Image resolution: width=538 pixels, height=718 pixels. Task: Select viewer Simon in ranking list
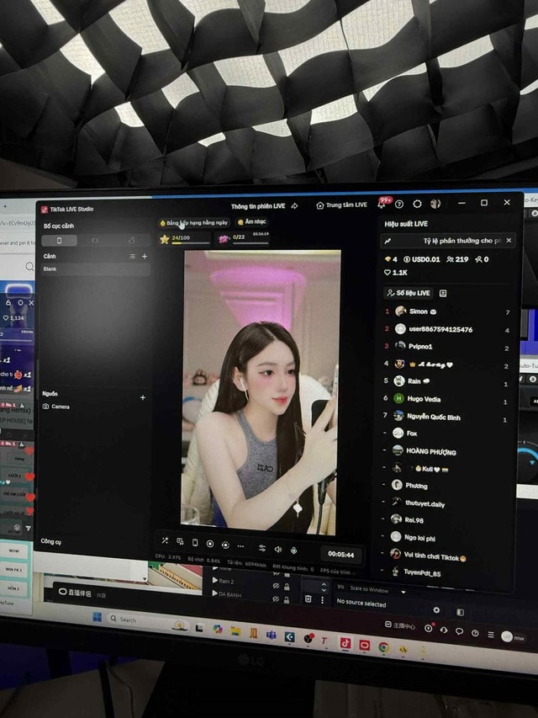click(x=446, y=311)
